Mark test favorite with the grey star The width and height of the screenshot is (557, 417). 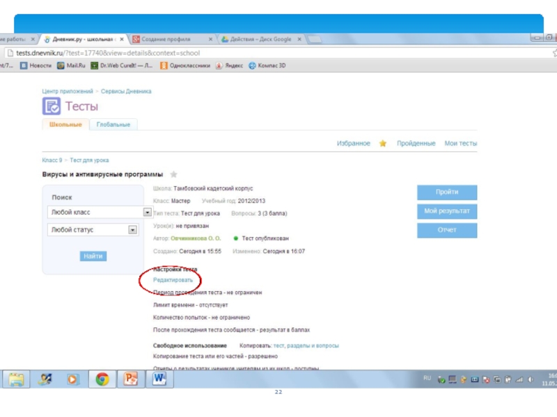click(173, 174)
